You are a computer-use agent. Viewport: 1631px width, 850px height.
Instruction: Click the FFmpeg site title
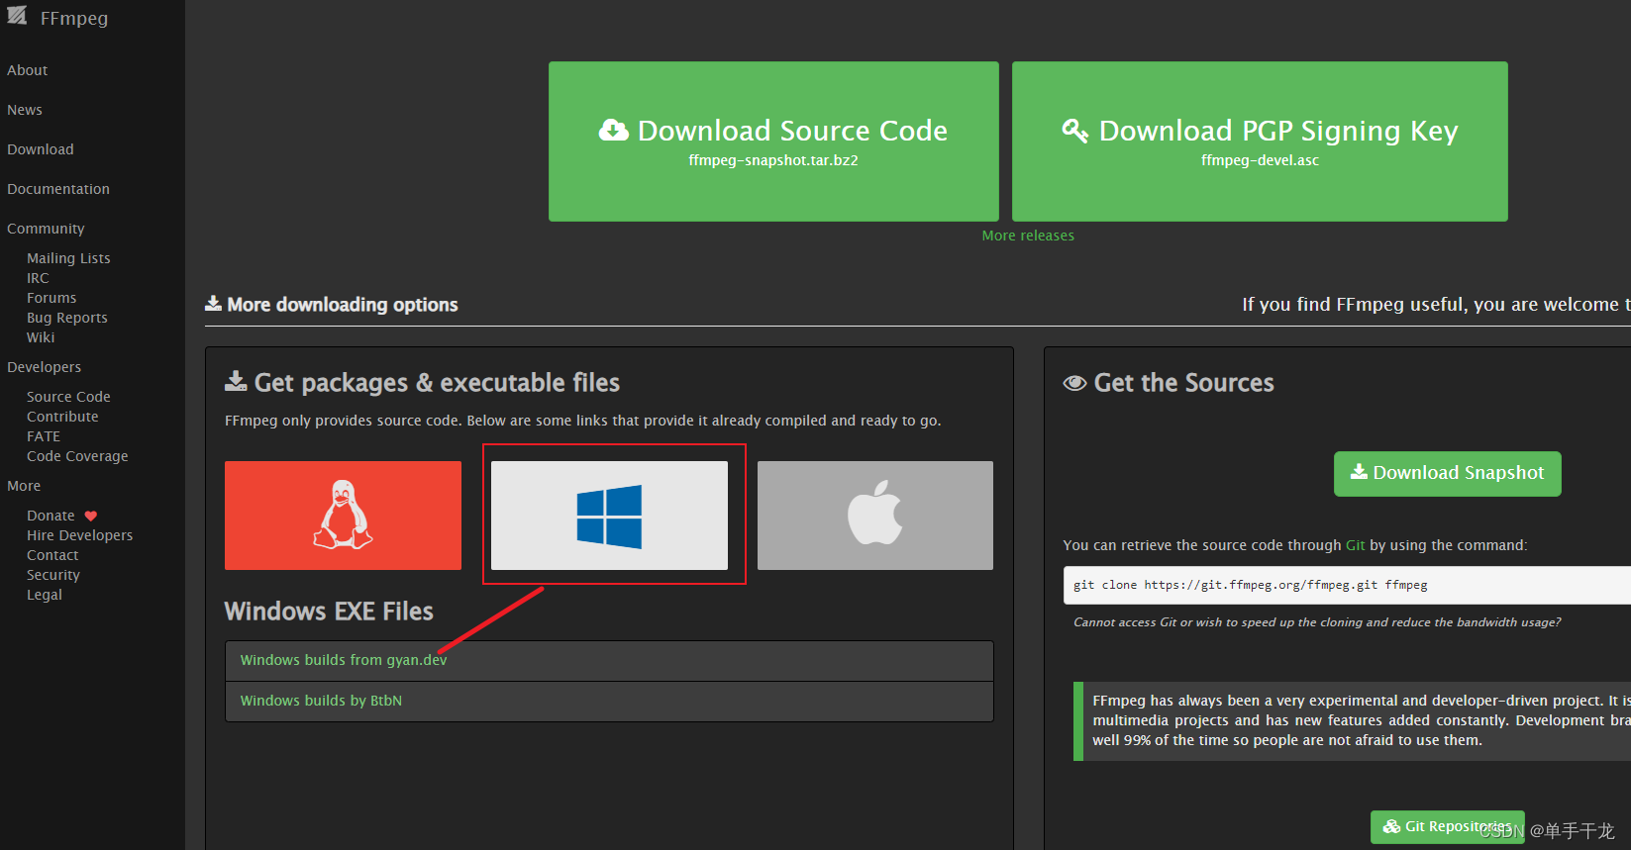[74, 18]
